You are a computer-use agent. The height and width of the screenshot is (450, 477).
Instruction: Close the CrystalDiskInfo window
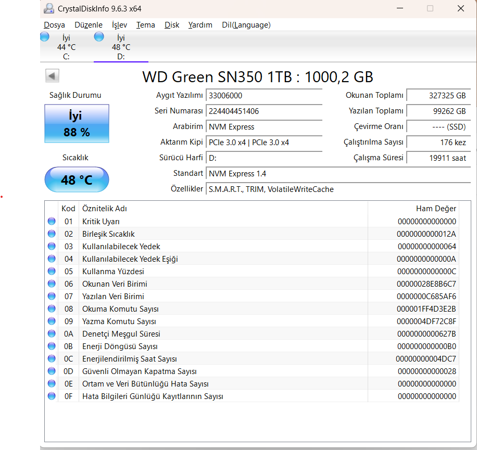point(461,8)
